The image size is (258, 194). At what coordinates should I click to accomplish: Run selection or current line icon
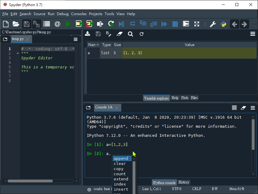(x=100, y=24)
